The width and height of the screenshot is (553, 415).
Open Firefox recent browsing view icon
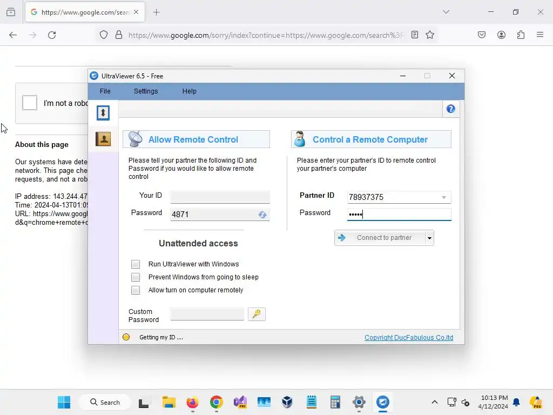[x=11, y=12]
